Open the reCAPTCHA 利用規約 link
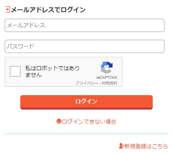 [x=109, y=83]
